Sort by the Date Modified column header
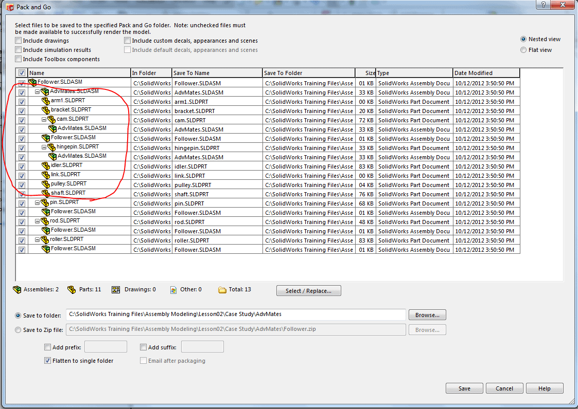This screenshot has height=409, width=578. pyautogui.click(x=486, y=73)
